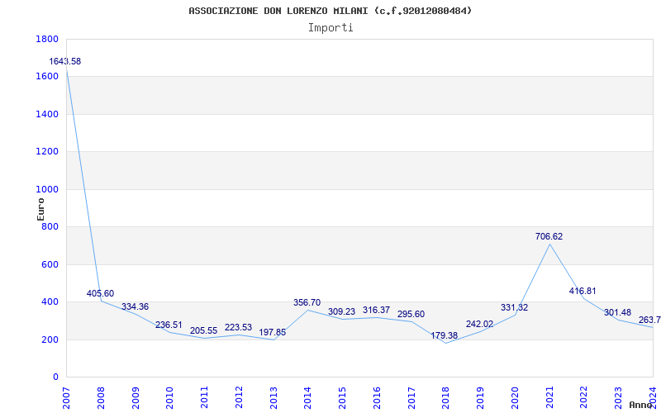
Task: Click the 2009 year label
Action: coord(136,398)
